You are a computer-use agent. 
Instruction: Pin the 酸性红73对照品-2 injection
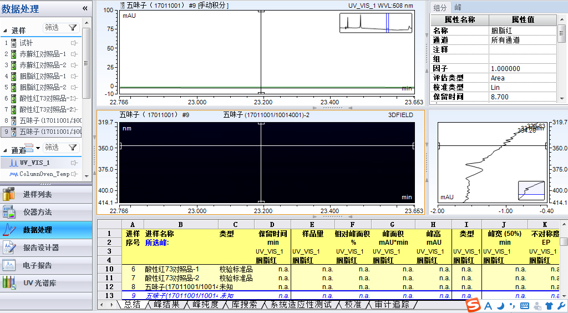(74, 109)
